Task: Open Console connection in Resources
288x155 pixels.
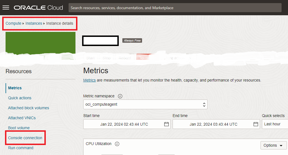Action: pos(25,138)
